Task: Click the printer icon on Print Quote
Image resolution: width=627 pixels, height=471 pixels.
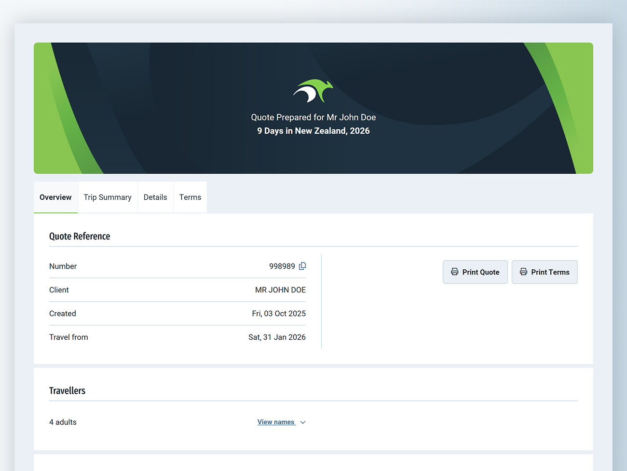Action: click(454, 272)
